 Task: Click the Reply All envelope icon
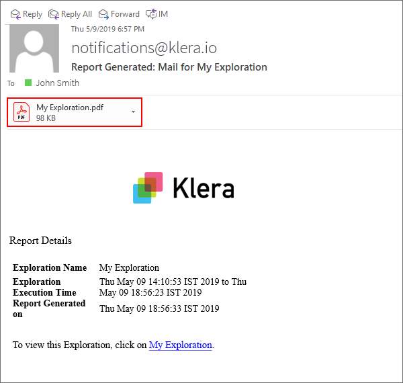pos(54,14)
